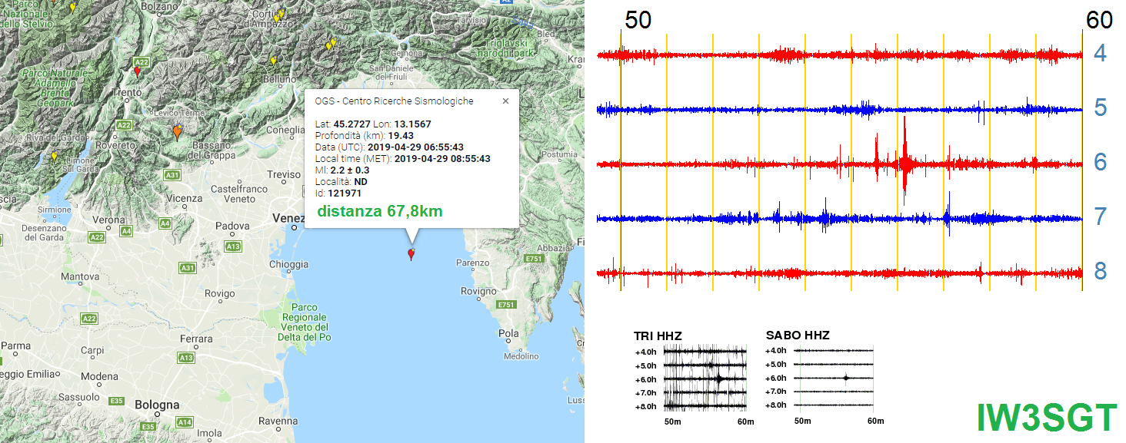The image size is (1126, 443).
Task: Click the SABO HHZ mini seismogram chart
Action: (x=834, y=378)
